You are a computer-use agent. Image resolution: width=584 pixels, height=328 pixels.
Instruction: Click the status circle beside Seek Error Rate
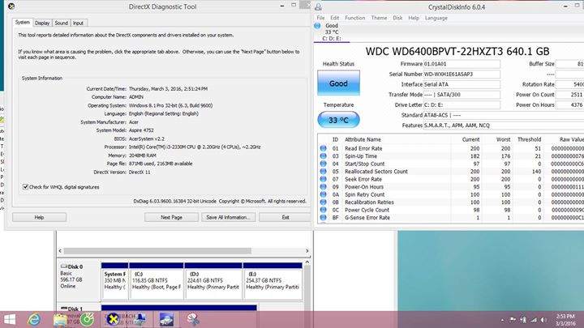tap(323, 179)
